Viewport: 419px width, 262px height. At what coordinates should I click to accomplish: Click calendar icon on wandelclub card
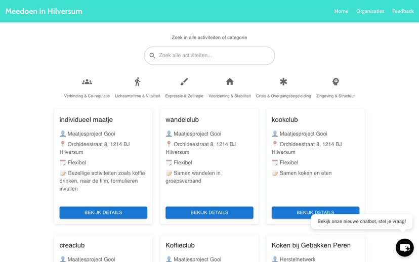(x=169, y=162)
